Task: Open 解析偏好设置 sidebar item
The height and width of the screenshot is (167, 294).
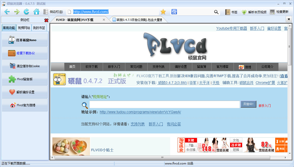Action: [25, 92]
